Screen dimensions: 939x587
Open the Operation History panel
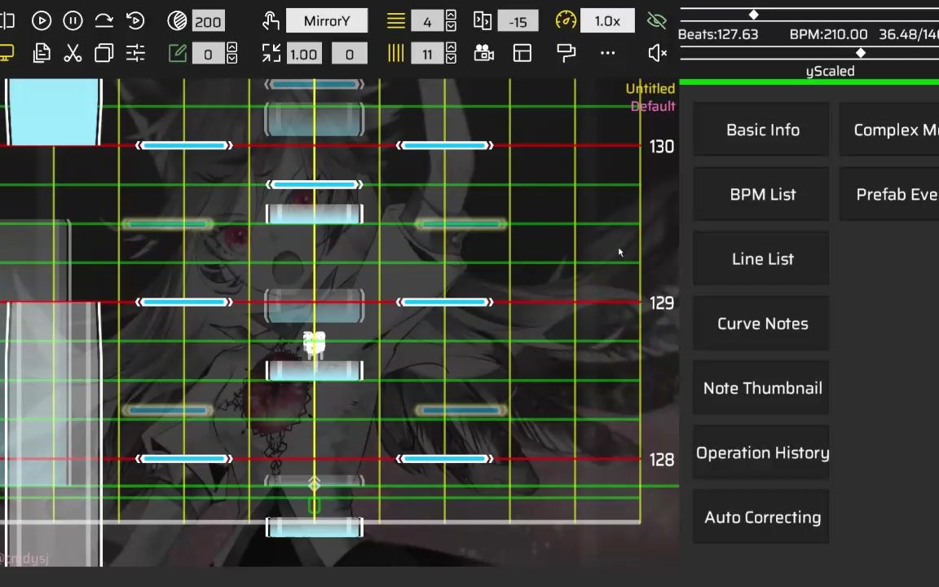(x=762, y=452)
